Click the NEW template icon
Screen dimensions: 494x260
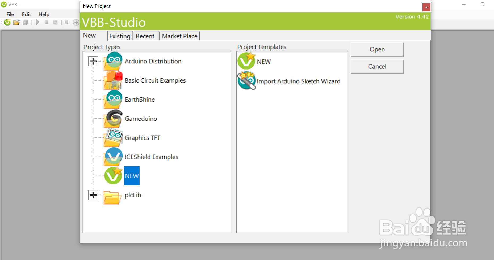point(246,61)
